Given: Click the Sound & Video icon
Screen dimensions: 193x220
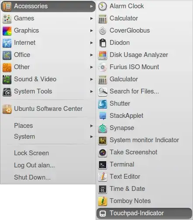Looking at the screenshot, I should [7, 80].
